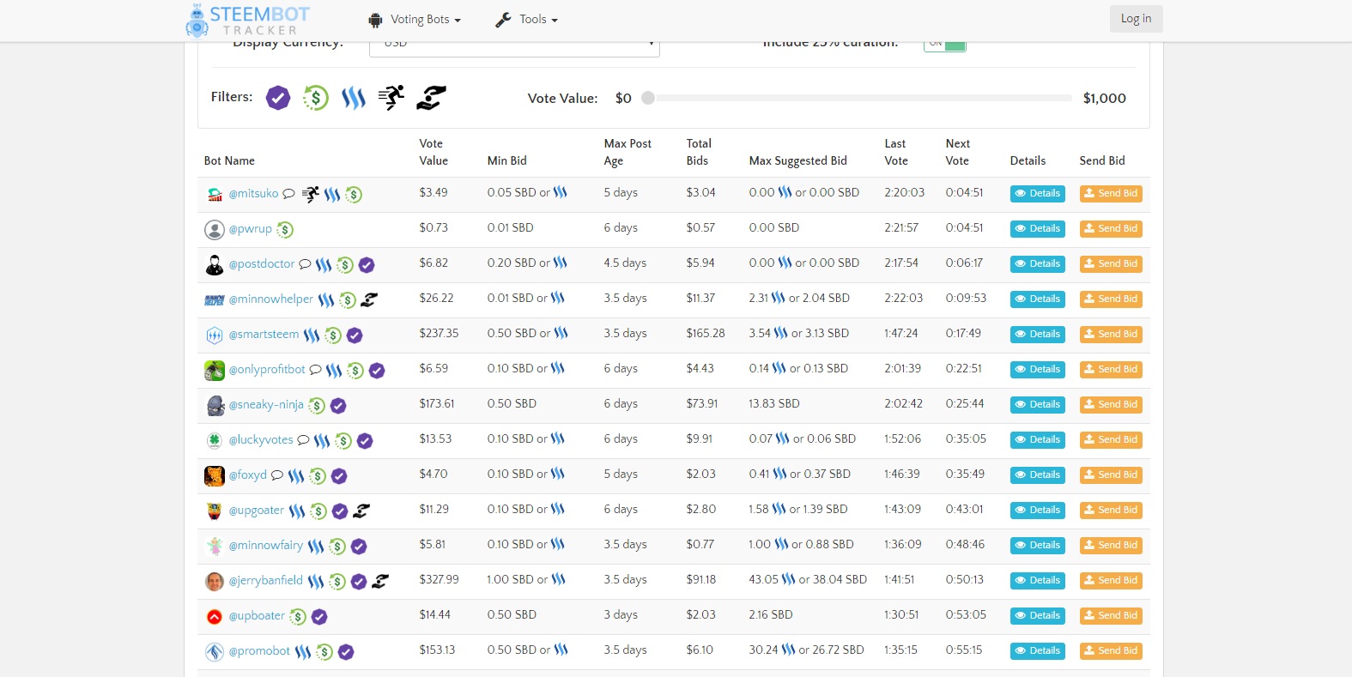Toggle the verified checkmark filter icon
Screen dimensions: 1352x677
[278, 98]
